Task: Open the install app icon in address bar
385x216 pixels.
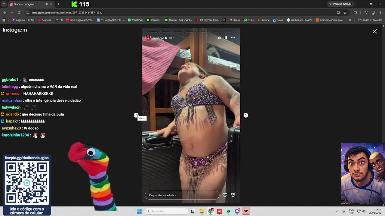Action: pyautogui.click(x=339, y=13)
